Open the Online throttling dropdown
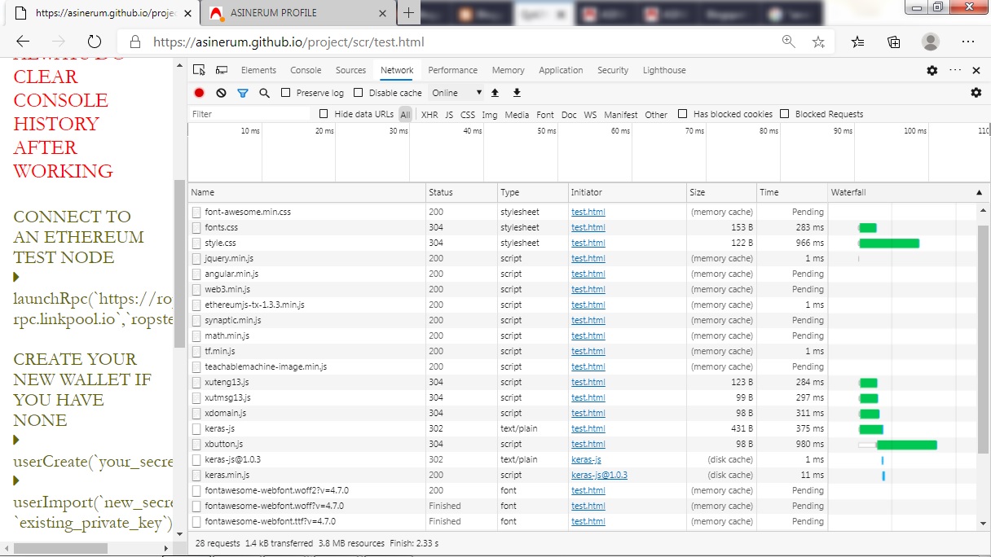 [456, 93]
